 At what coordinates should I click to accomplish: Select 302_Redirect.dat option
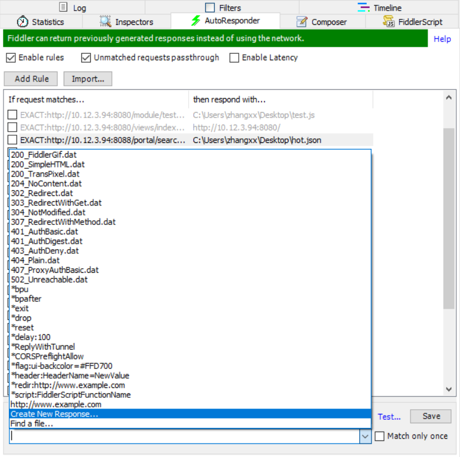pos(190,193)
